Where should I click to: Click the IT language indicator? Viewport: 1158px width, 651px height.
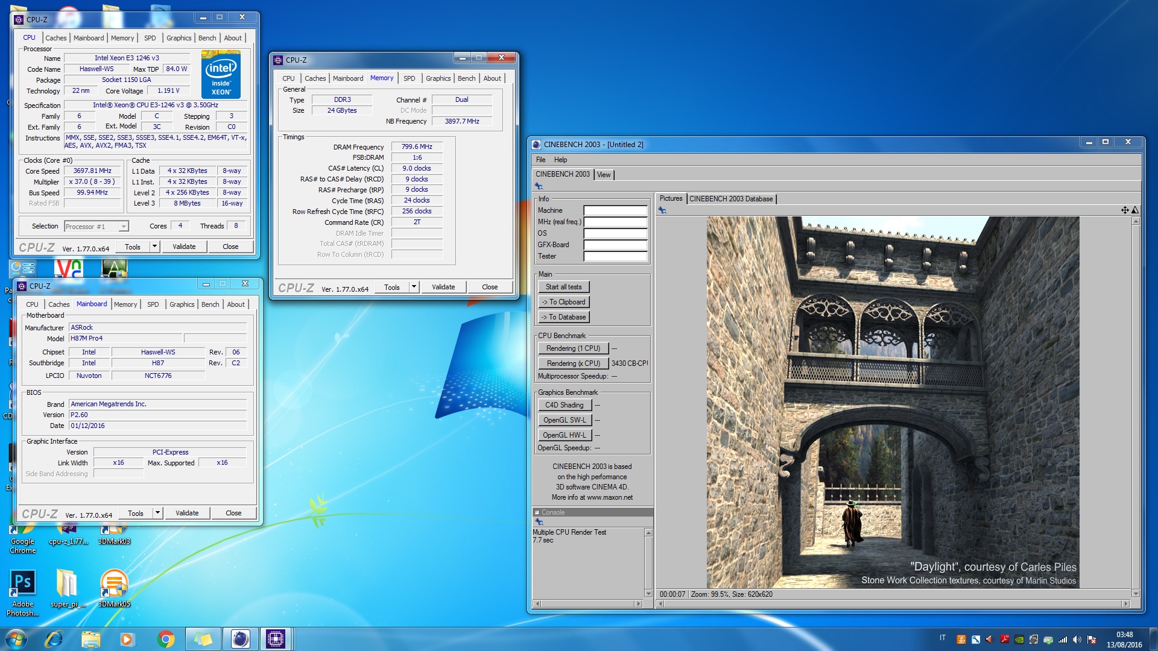click(943, 638)
